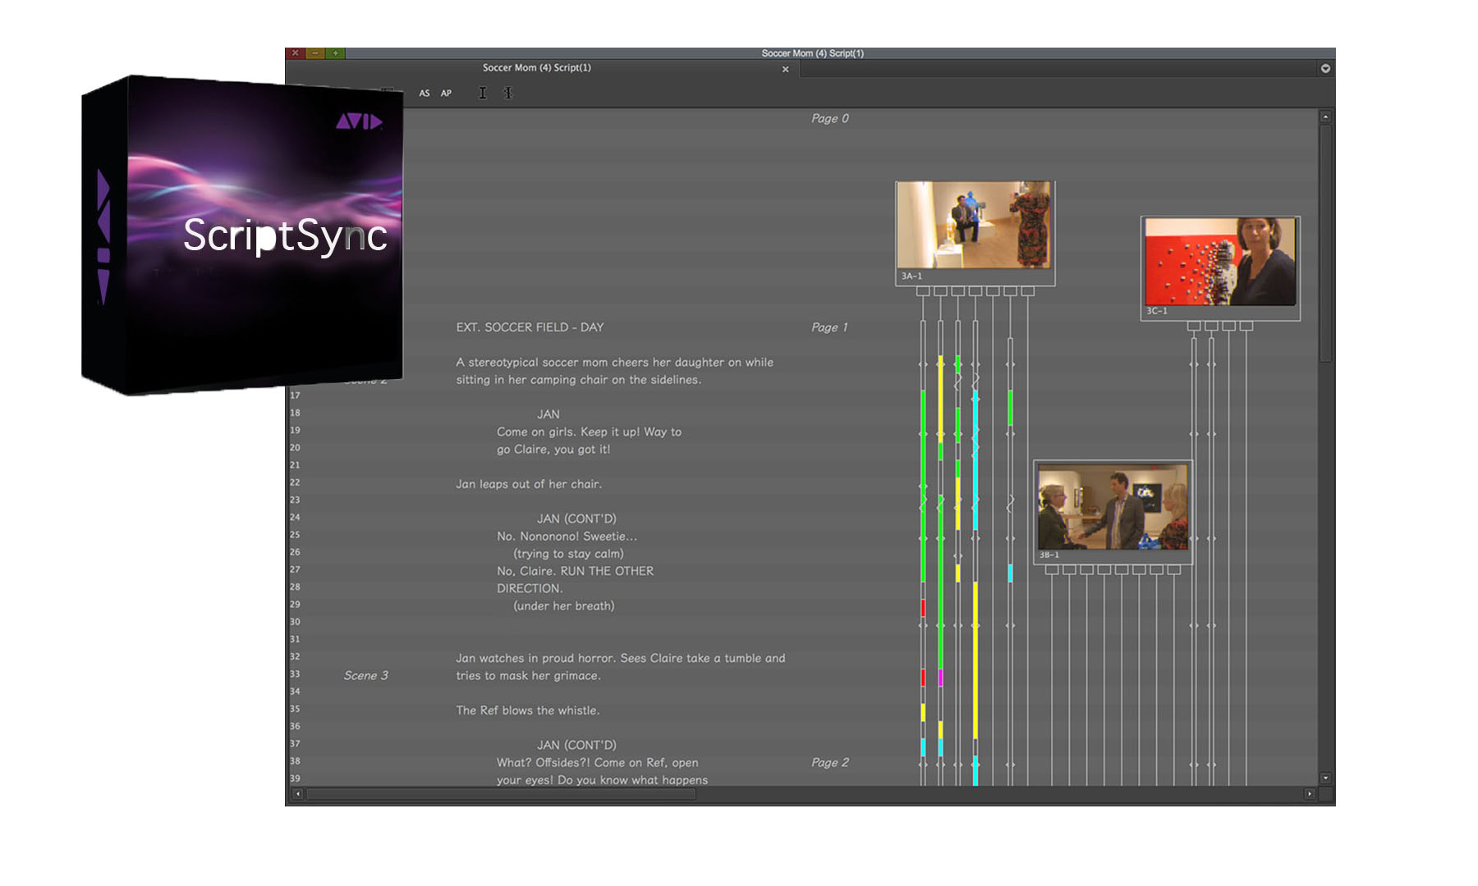Click the AS toolbar button
The image size is (1478, 886).
[x=425, y=94]
